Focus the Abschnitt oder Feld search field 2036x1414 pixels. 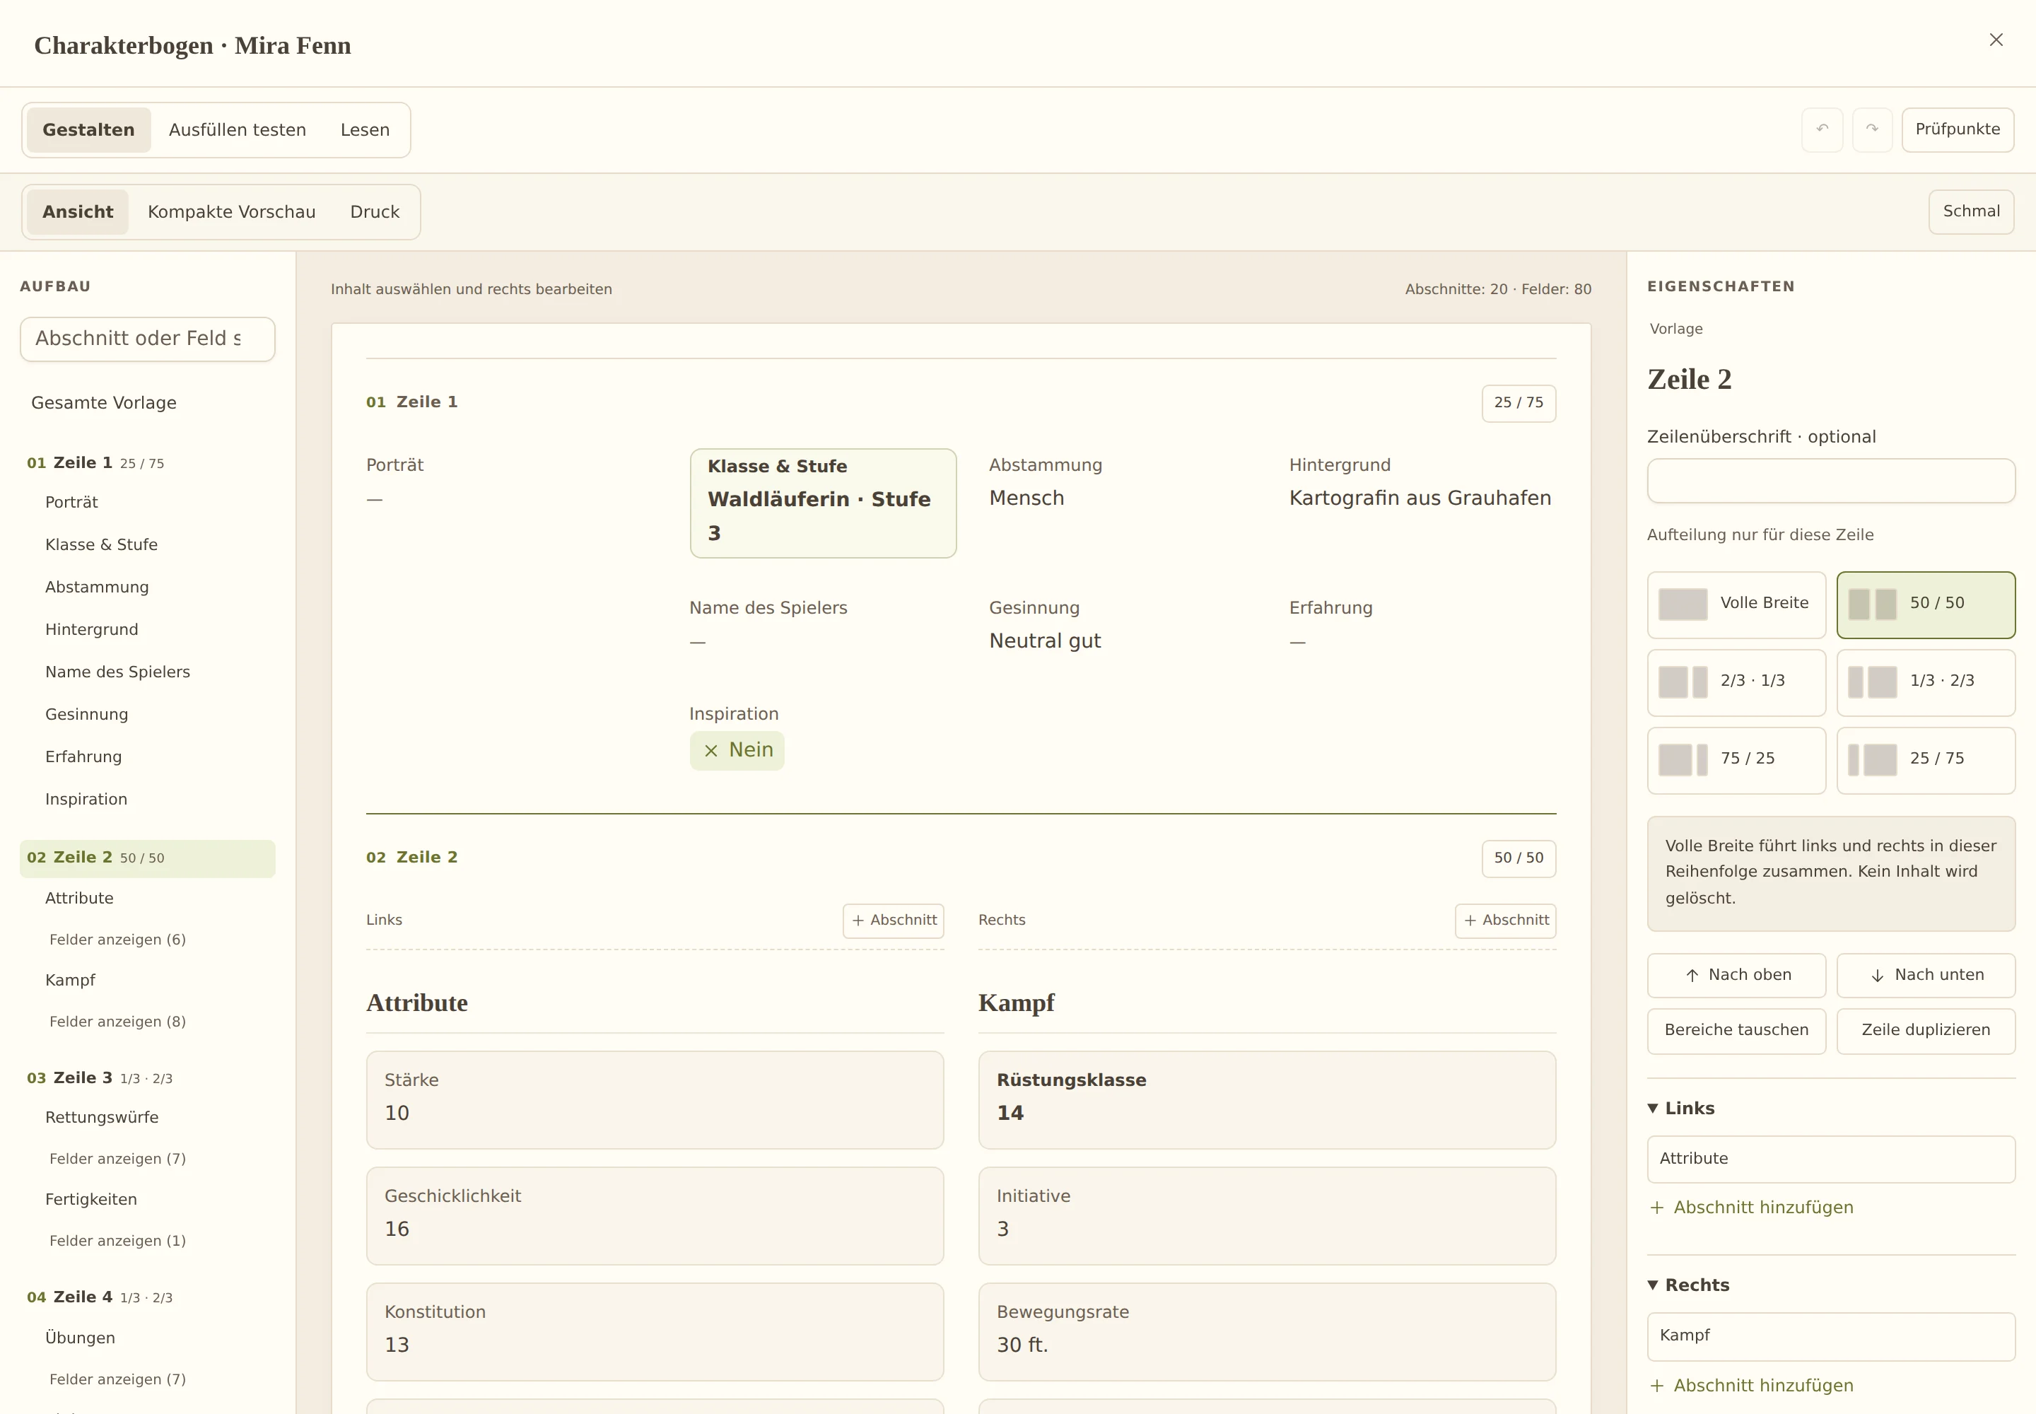[147, 339]
